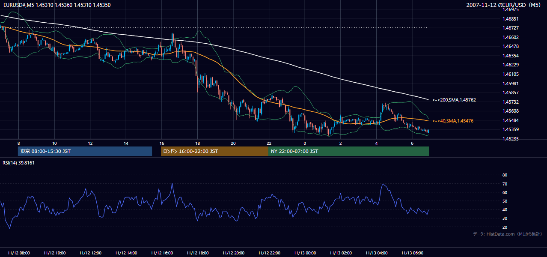Click hour label 10 under price chart
The image size is (547, 257).
tap(54, 143)
